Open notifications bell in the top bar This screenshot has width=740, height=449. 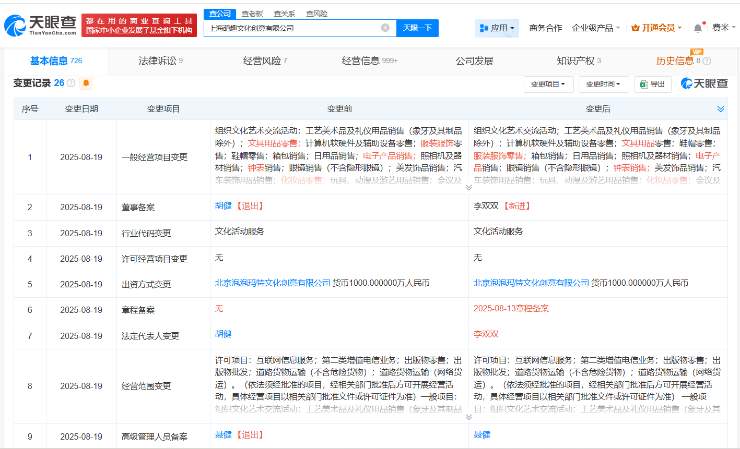pos(698,28)
